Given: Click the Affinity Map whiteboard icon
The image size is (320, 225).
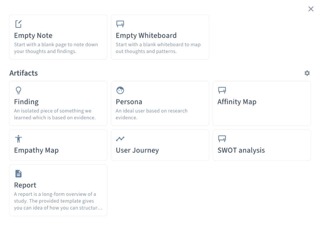Looking at the screenshot, I should (x=222, y=90).
